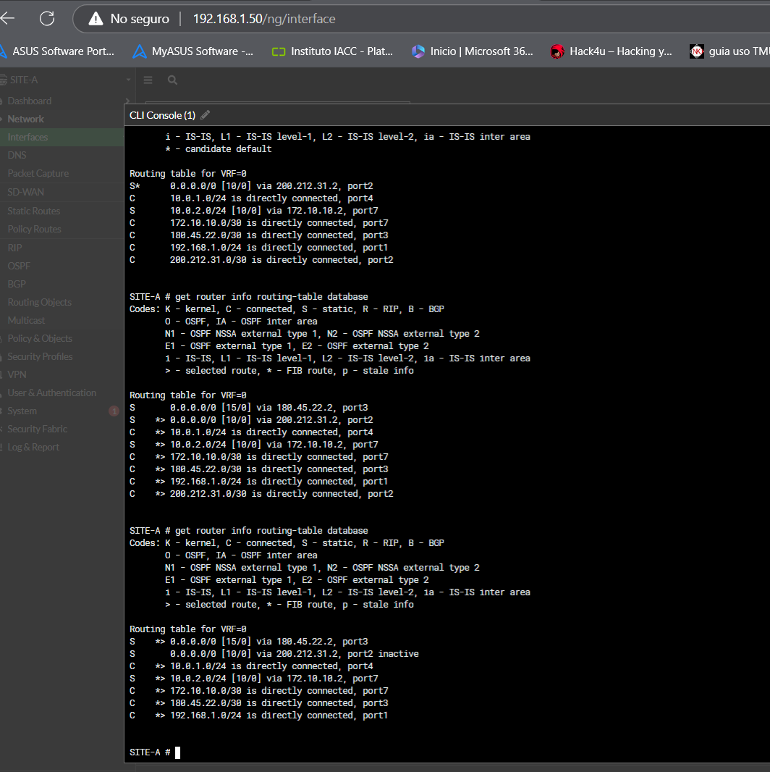
Task: Open the SD-WAN menu item
Action: click(x=25, y=192)
